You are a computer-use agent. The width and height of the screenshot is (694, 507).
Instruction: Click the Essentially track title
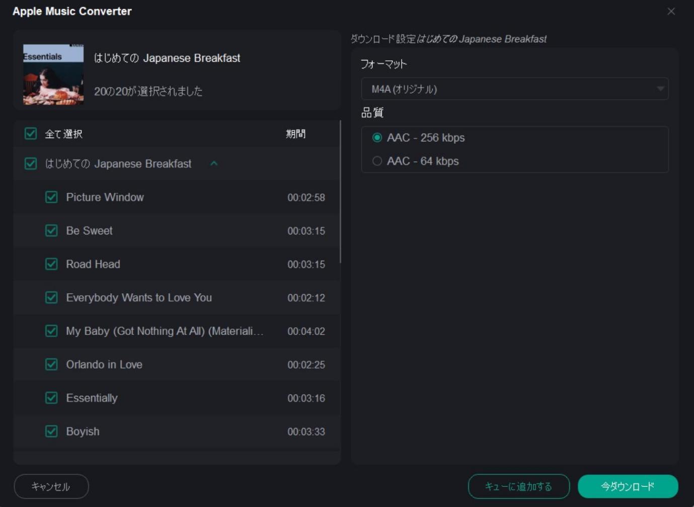tap(92, 398)
